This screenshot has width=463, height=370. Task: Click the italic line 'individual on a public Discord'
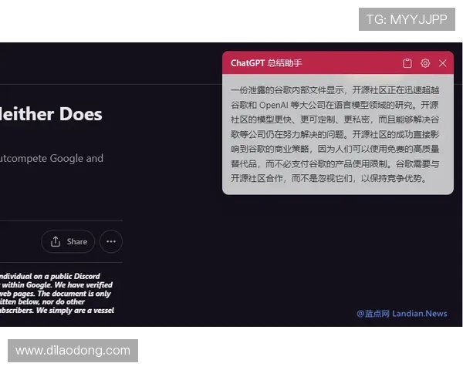coord(50,276)
